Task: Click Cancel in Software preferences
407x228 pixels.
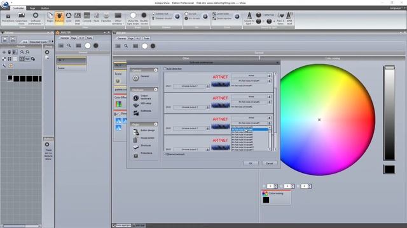Action: [269, 163]
